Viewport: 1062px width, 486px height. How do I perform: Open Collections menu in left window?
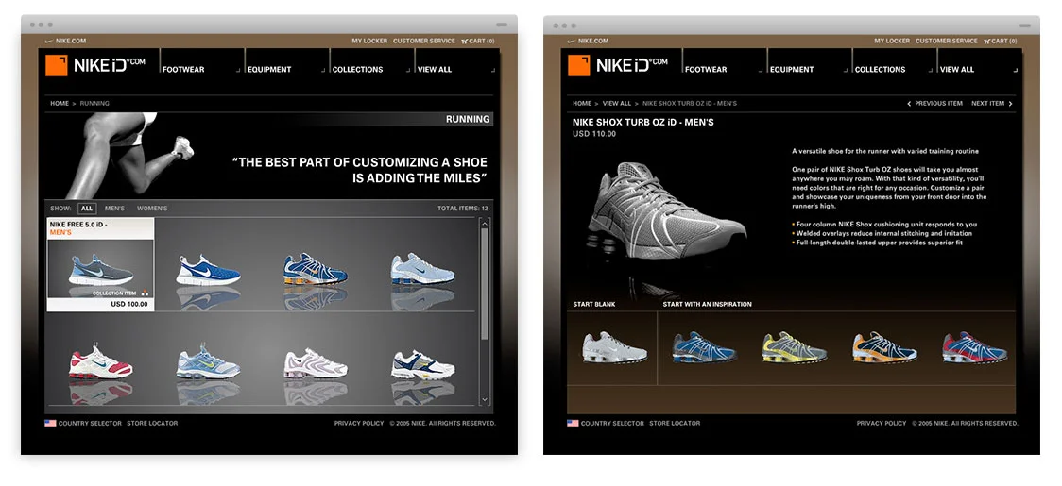coord(357,69)
